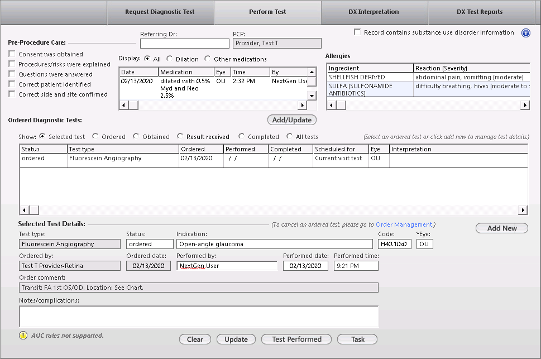The height and width of the screenshot is (359, 541).
Task: Click the Ordered by field
Action: (70, 266)
